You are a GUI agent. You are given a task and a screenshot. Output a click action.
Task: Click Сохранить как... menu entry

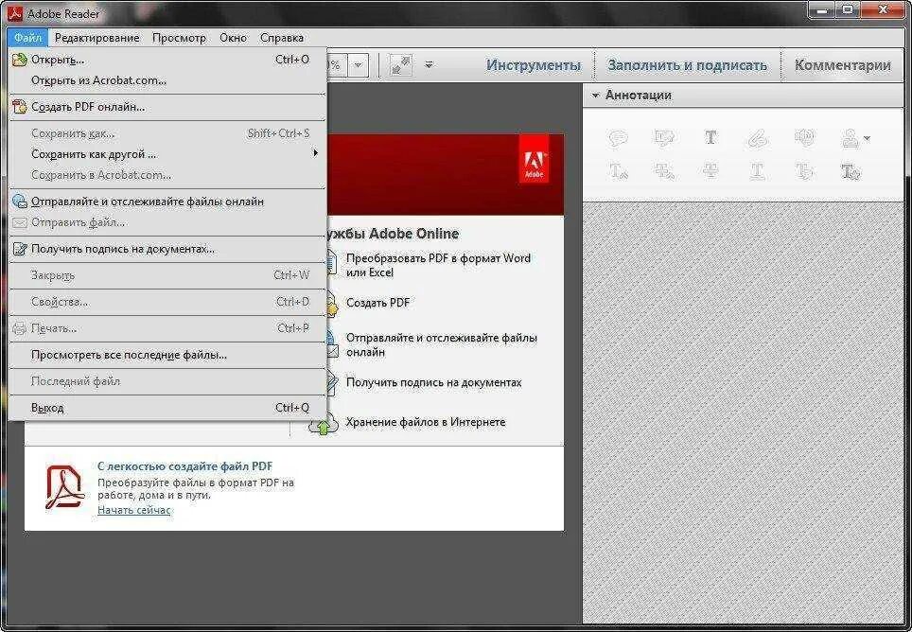[167, 133]
